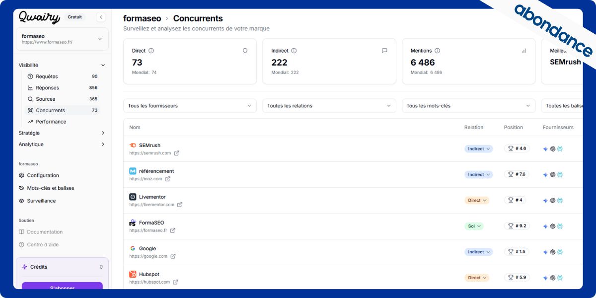Collapse the Visibilité section
Screen dimensions: 596x298
pos(62,65)
